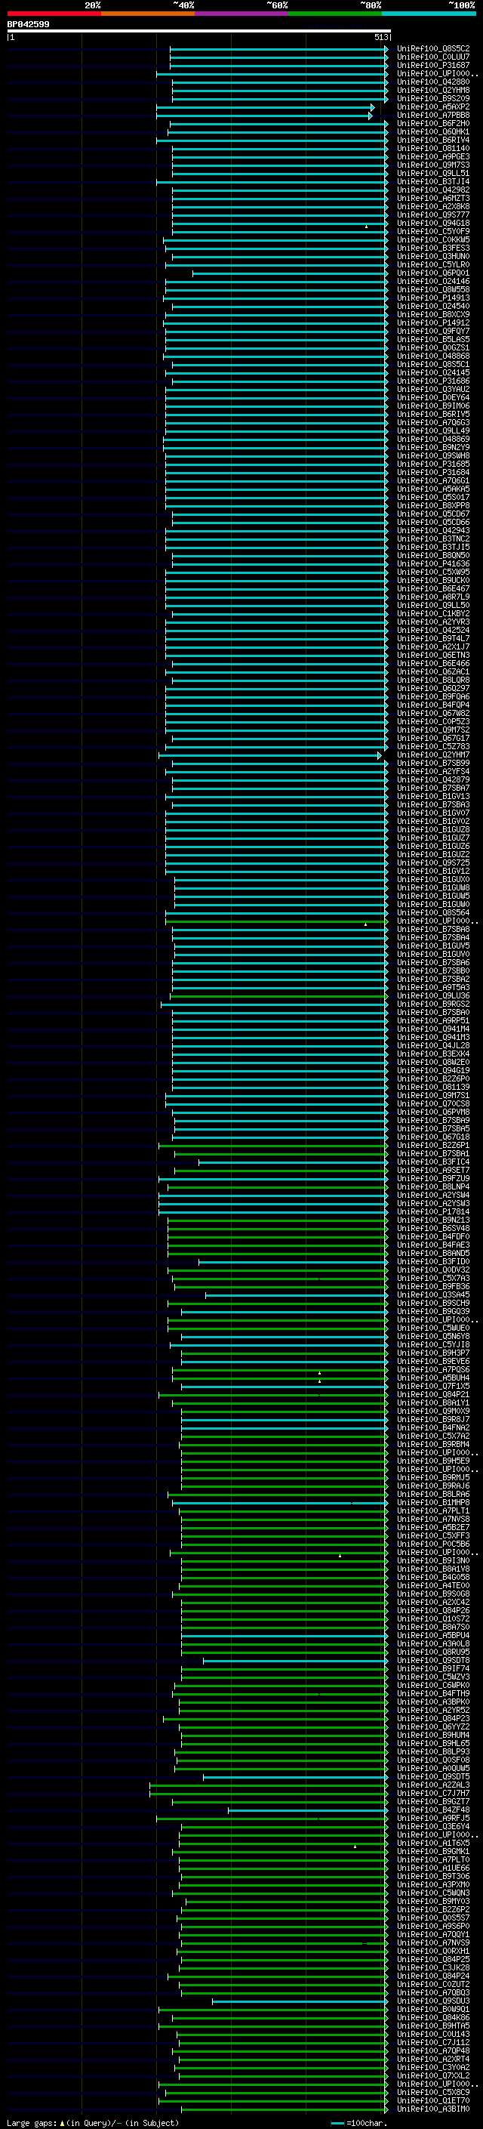
Task: Open hit UniRef100_P31687
Action: (432, 65)
